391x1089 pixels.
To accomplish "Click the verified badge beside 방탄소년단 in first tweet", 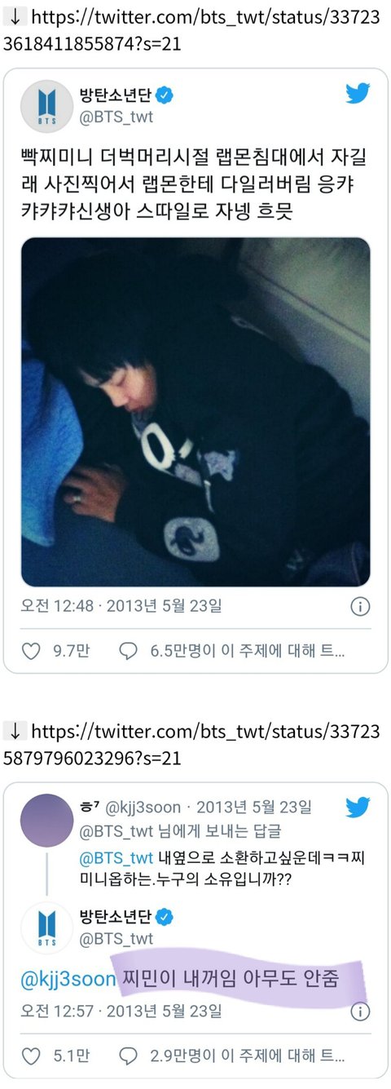I will pos(165,96).
